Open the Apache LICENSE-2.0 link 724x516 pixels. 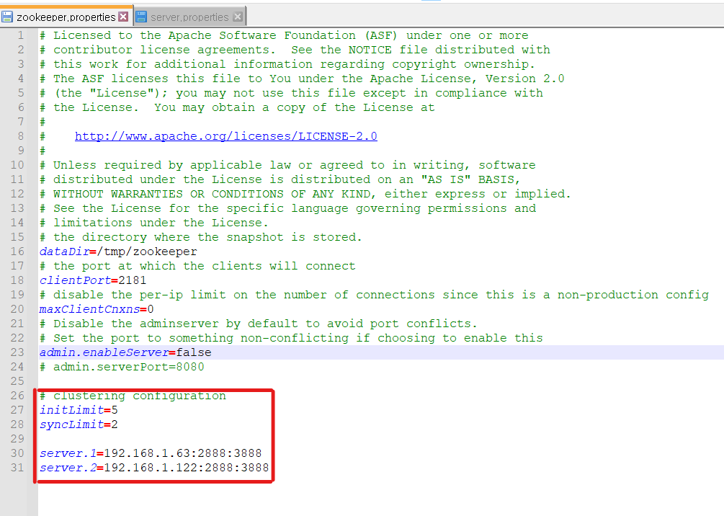pos(225,136)
